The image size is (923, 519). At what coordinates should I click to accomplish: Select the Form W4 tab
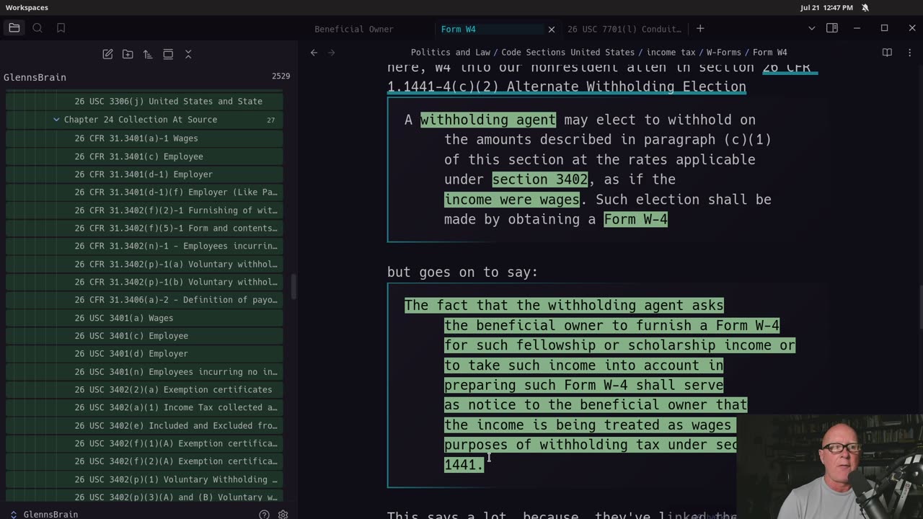tap(458, 30)
